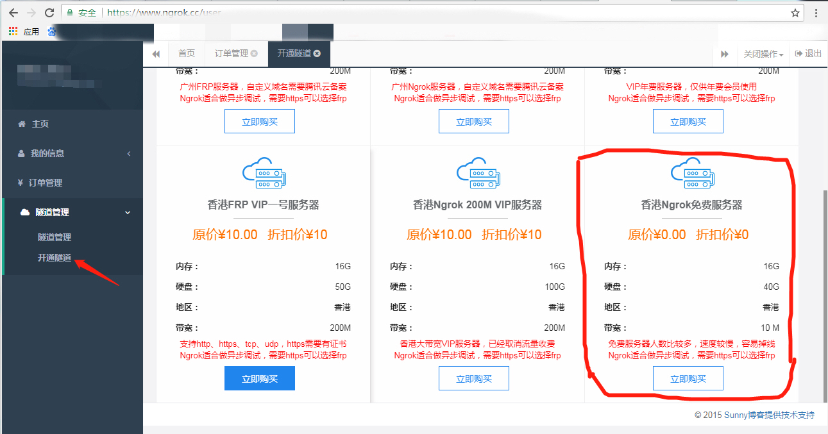Open the apps grid bookmark icon
The height and width of the screenshot is (434, 828).
coord(13,31)
